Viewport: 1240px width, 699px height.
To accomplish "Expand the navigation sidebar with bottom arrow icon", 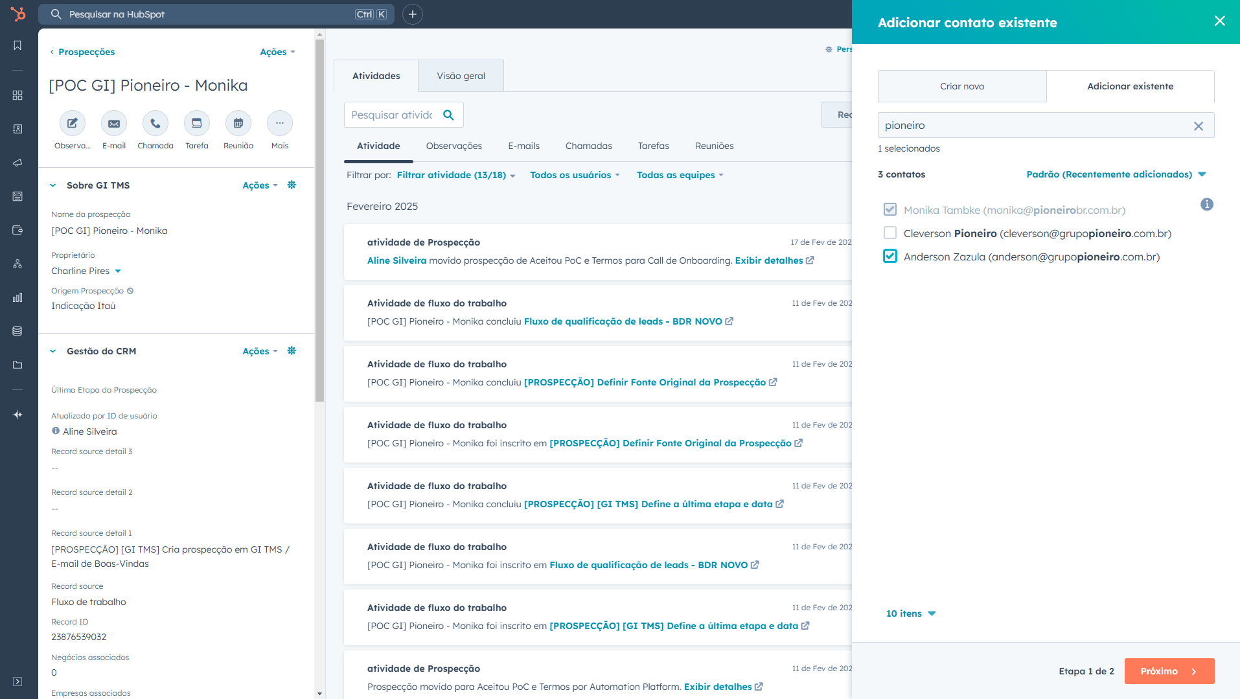I will (17, 682).
